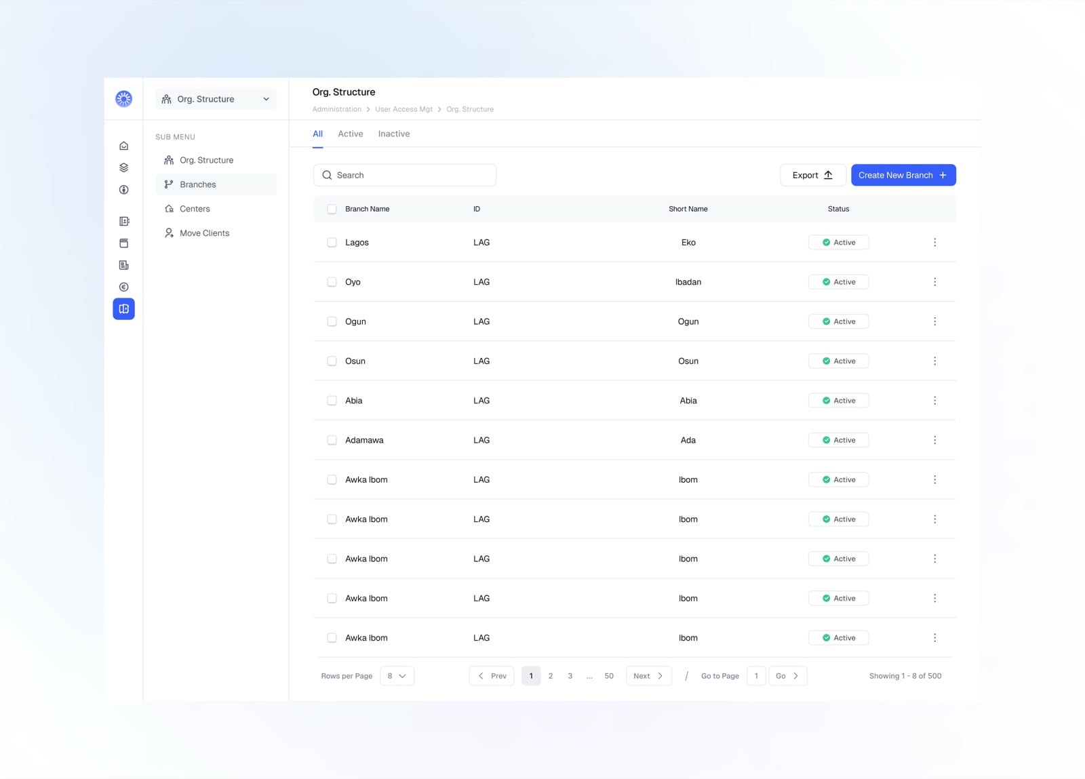
Task: Open Org. Structure in the sub menu
Action: pos(216,160)
